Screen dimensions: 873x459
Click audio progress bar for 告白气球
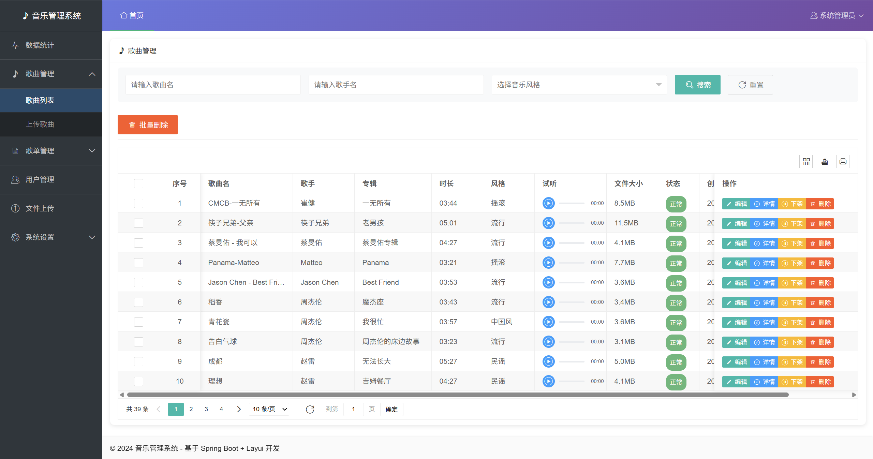click(x=572, y=342)
